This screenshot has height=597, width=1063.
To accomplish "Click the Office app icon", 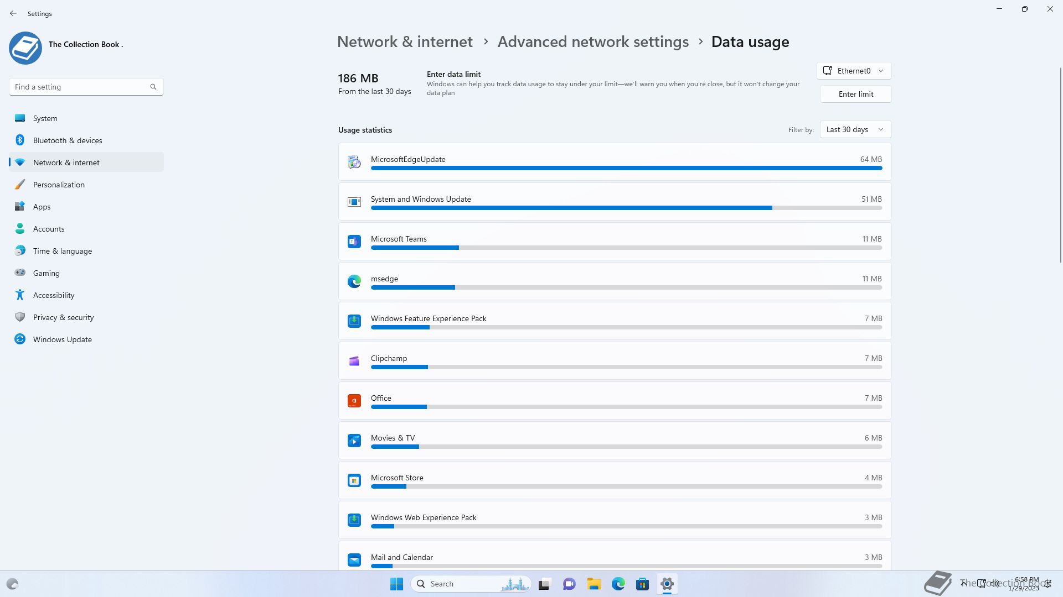I will pyautogui.click(x=354, y=401).
